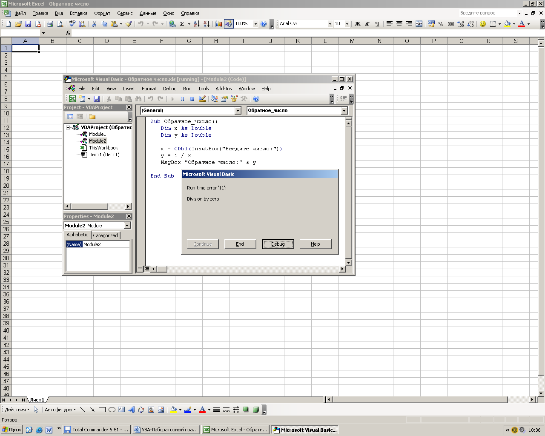Image resolution: width=545 pixels, height=436 pixels.
Task: Click the Spelling check icon in Excel toolbar
Action: (72, 24)
